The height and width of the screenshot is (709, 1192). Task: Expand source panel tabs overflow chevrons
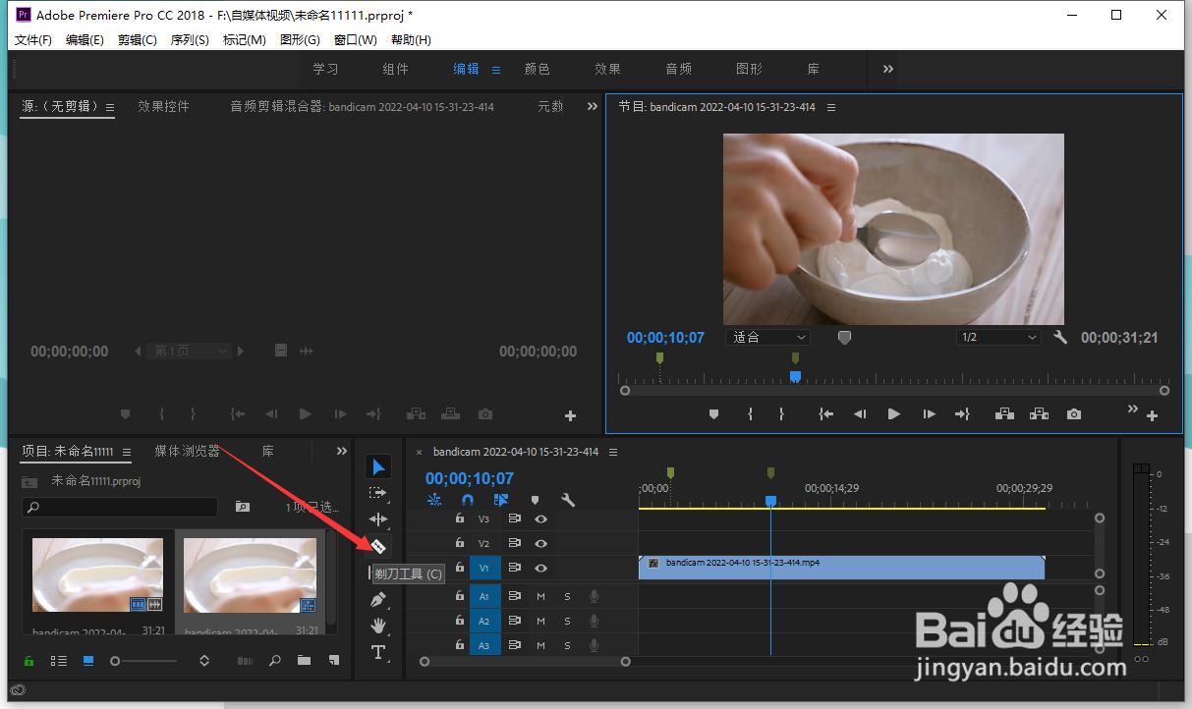(593, 106)
